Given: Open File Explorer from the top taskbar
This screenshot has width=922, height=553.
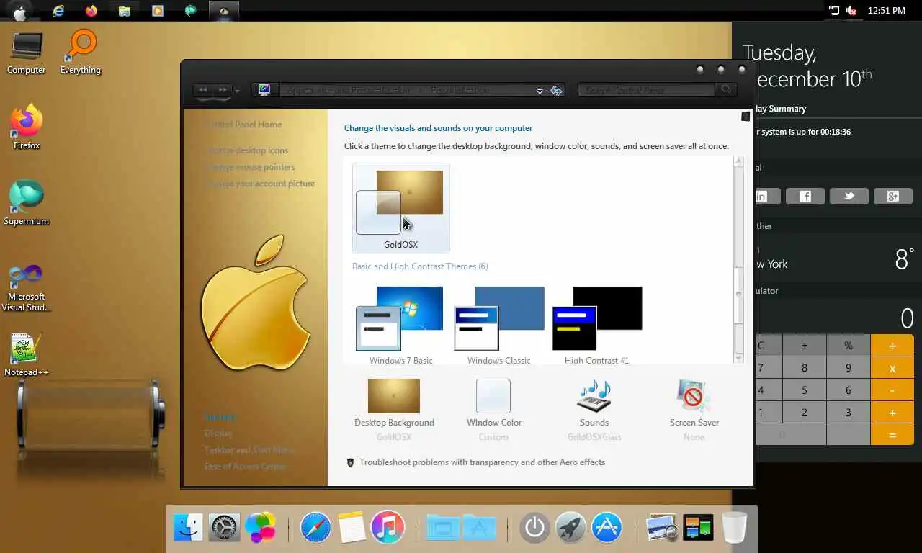Looking at the screenshot, I should coord(125,11).
